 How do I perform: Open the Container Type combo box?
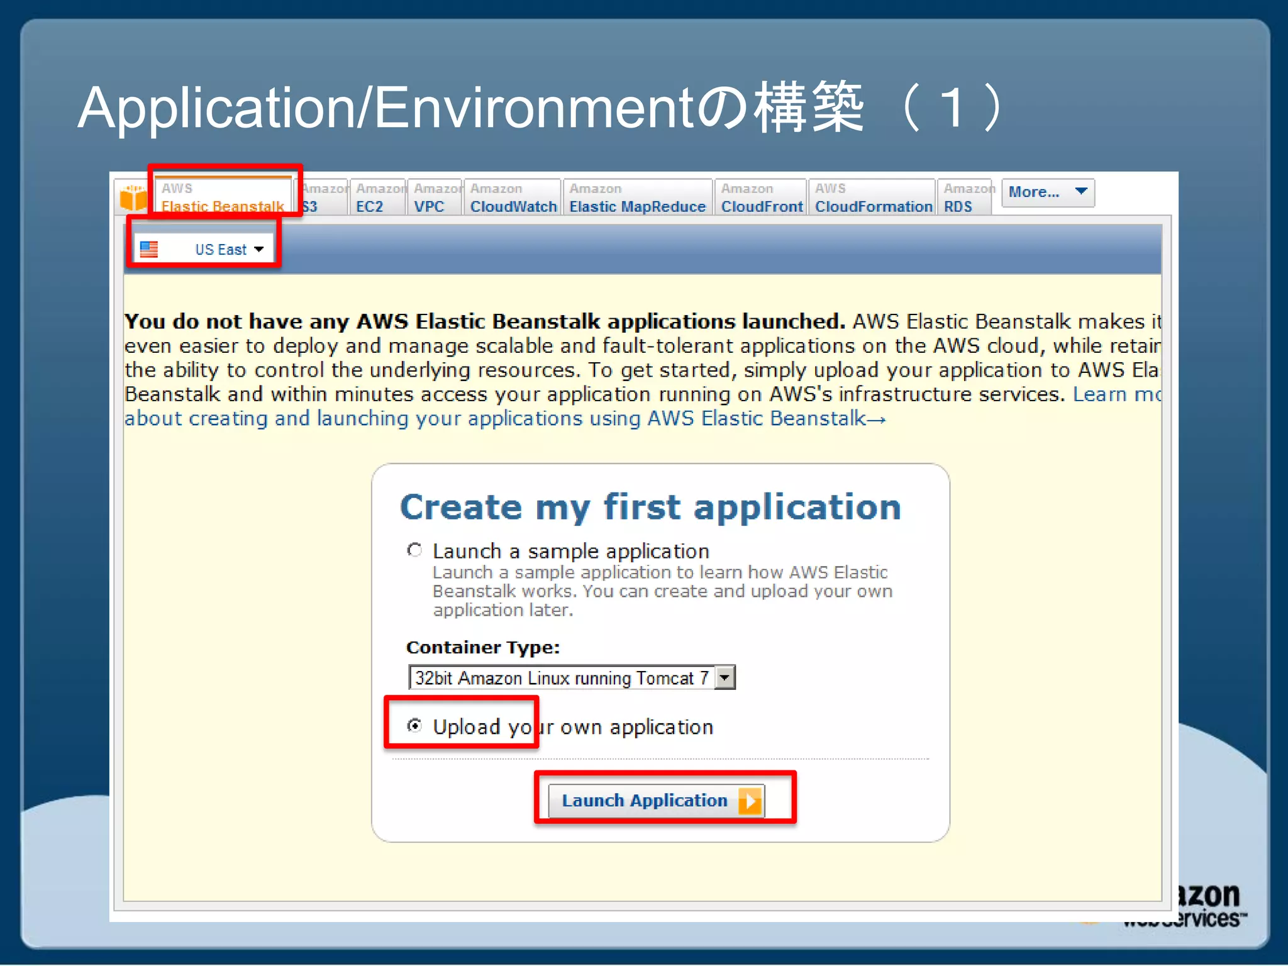click(x=572, y=678)
